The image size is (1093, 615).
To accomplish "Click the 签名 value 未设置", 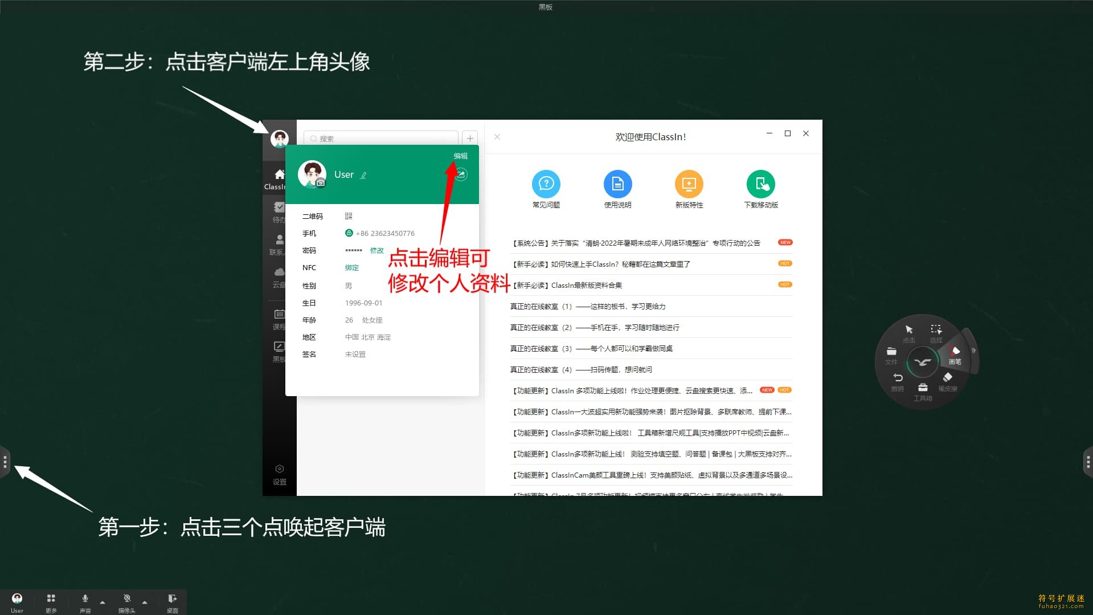I will click(x=355, y=354).
